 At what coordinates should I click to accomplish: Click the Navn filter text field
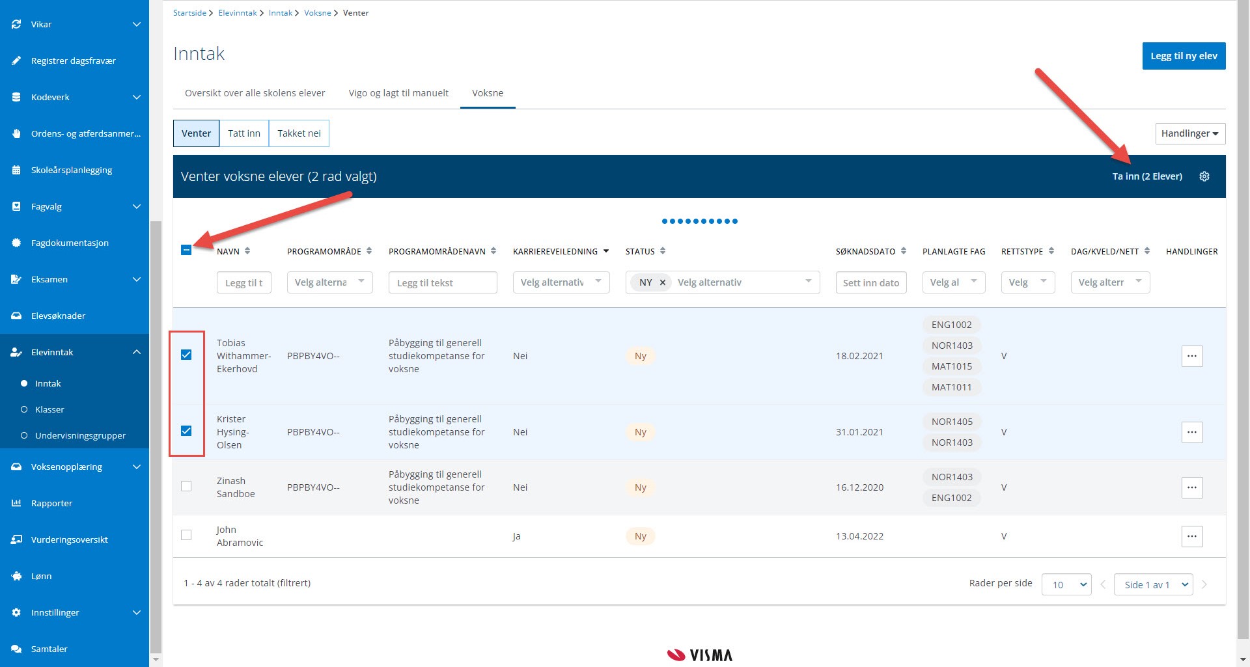244,282
